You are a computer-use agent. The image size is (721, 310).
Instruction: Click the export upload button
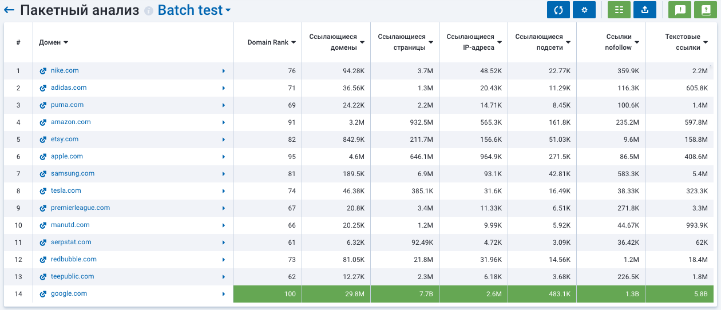point(645,10)
